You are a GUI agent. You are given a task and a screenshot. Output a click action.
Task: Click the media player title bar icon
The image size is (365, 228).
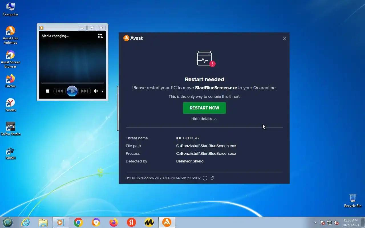click(x=42, y=28)
